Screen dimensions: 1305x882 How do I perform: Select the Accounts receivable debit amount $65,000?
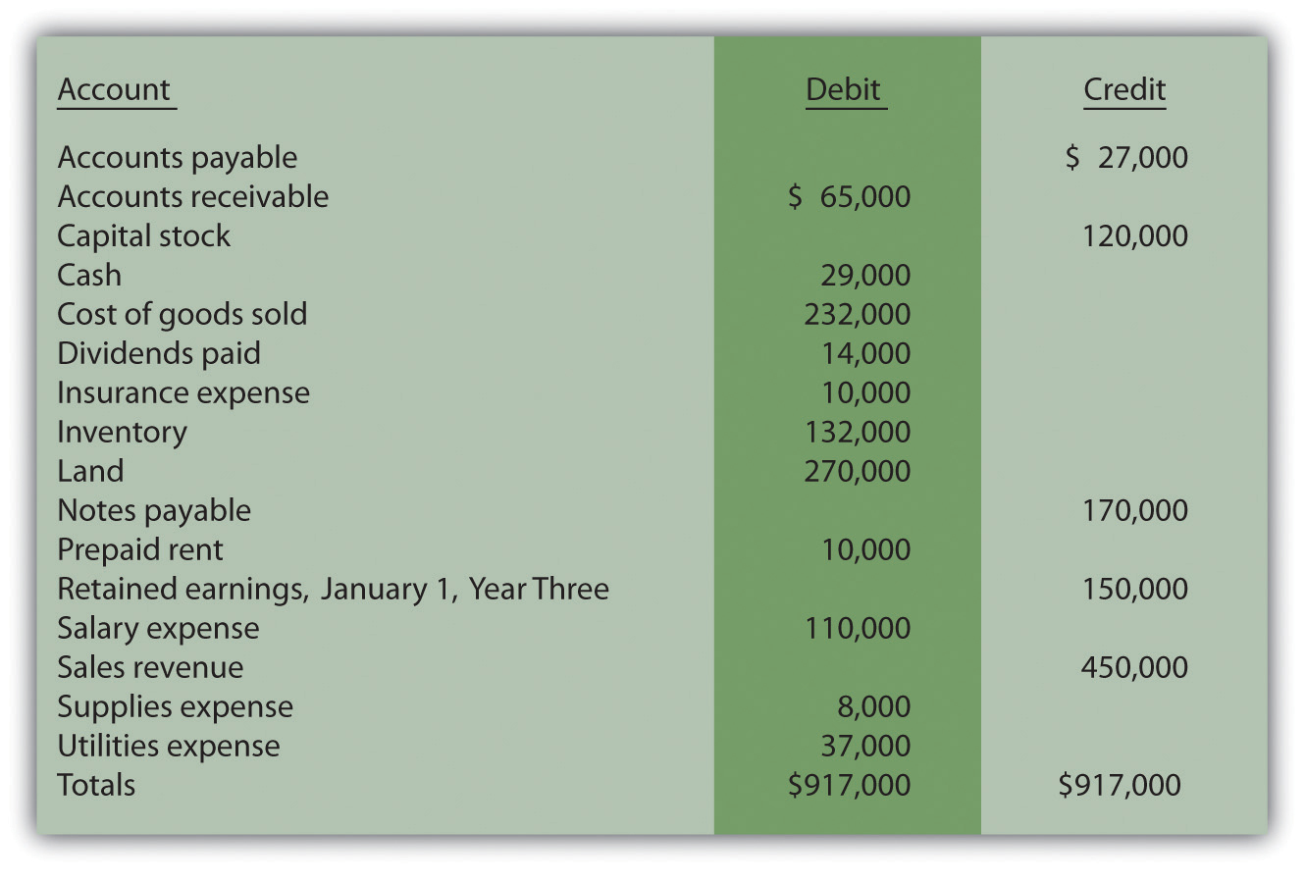850,196
